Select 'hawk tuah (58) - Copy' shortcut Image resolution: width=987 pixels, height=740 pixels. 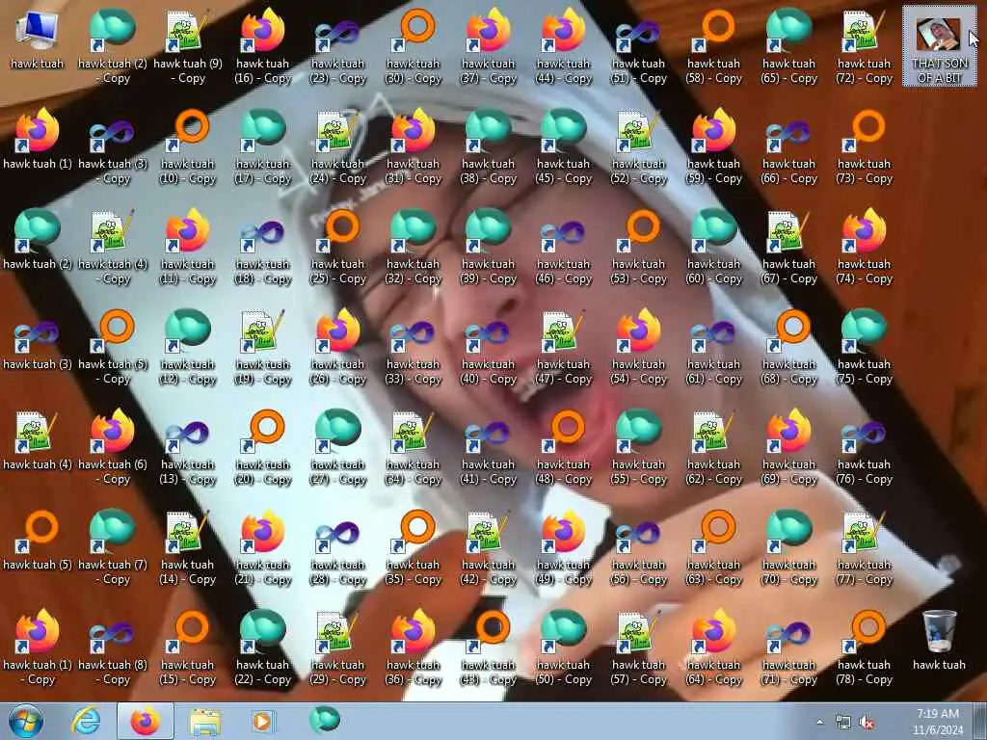[x=714, y=47]
